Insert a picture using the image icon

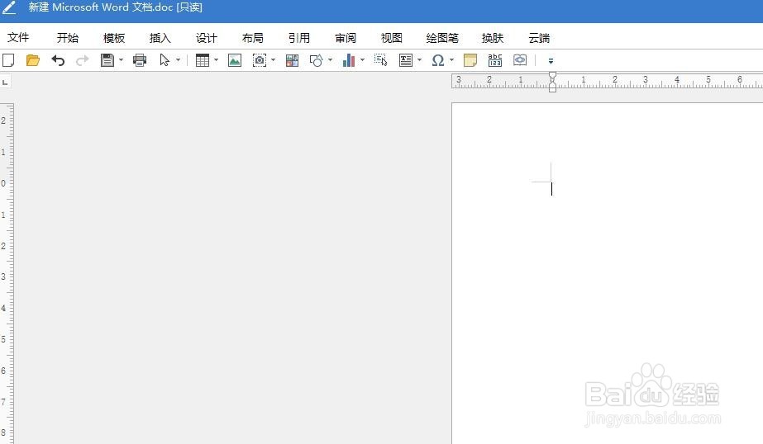pyautogui.click(x=235, y=60)
